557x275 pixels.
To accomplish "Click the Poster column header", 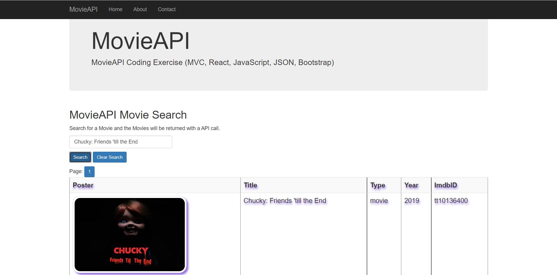I will pyautogui.click(x=155, y=185).
